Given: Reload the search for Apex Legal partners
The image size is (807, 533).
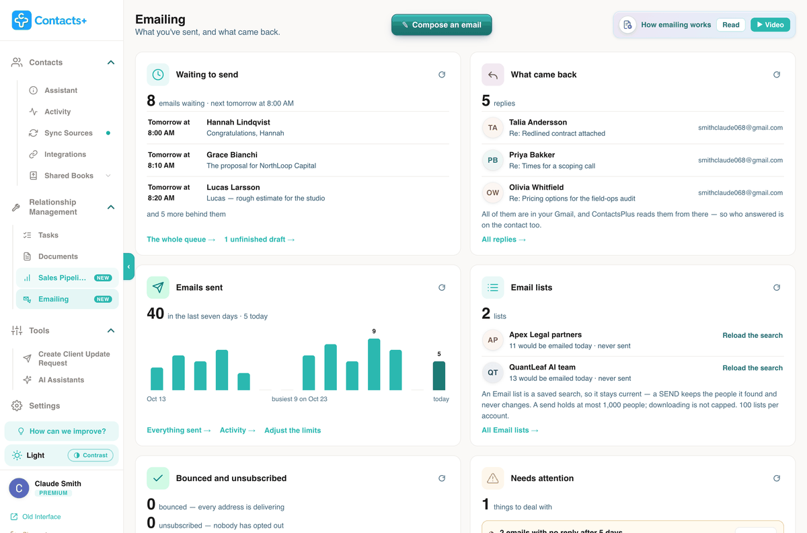Looking at the screenshot, I should [753, 335].
